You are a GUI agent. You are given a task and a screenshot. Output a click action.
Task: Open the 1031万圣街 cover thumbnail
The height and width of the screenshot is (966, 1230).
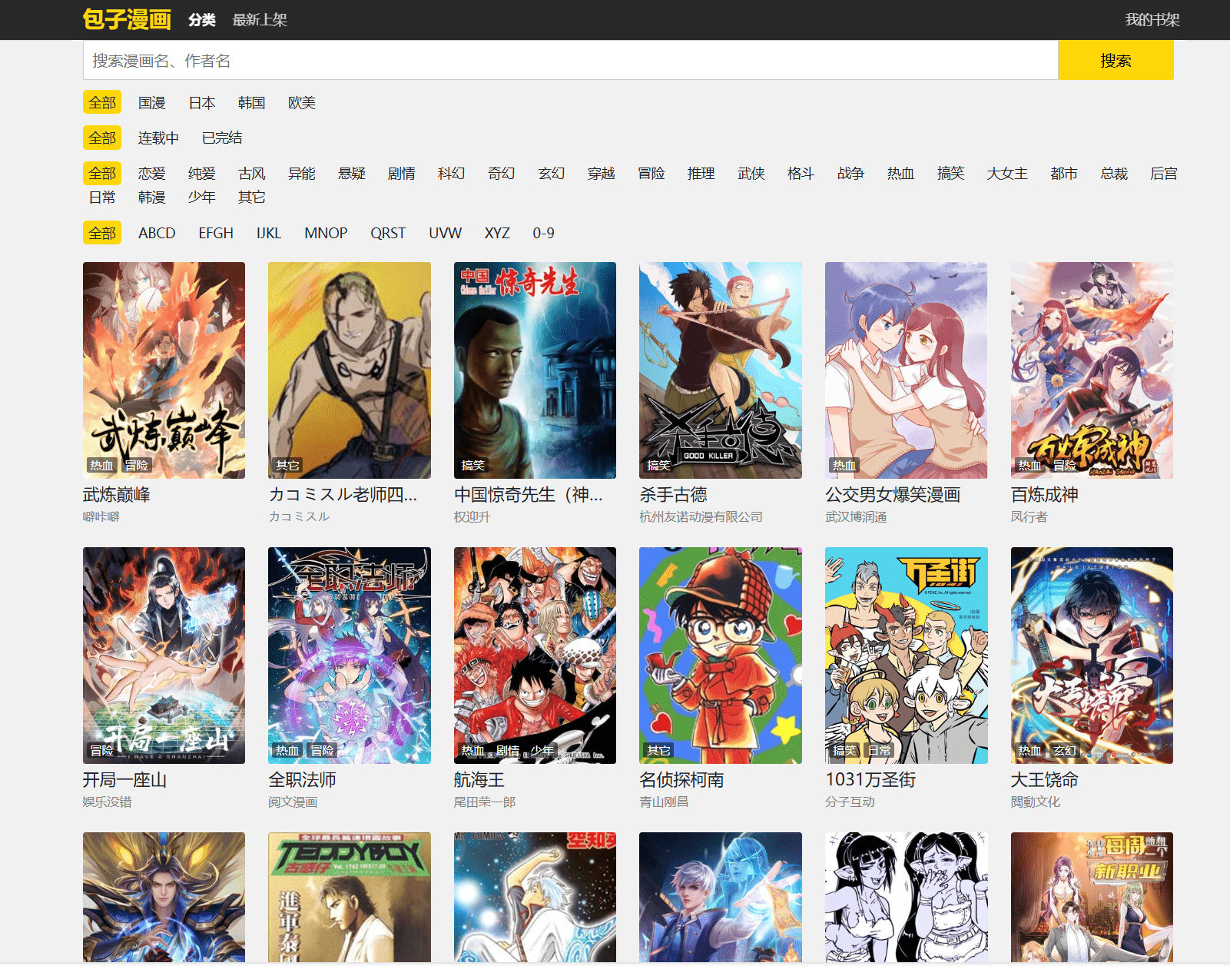[907, 656]
